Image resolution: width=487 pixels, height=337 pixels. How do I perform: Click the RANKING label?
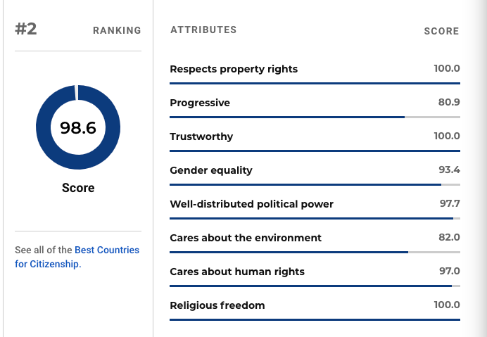click(x=117, y=30)
